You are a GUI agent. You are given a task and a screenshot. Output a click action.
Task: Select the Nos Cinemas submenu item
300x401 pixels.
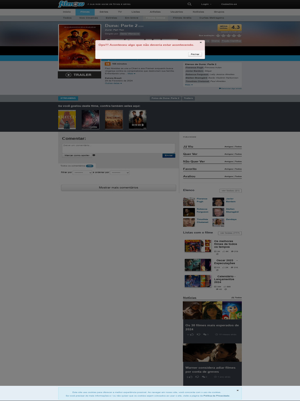tap(89, 18)
